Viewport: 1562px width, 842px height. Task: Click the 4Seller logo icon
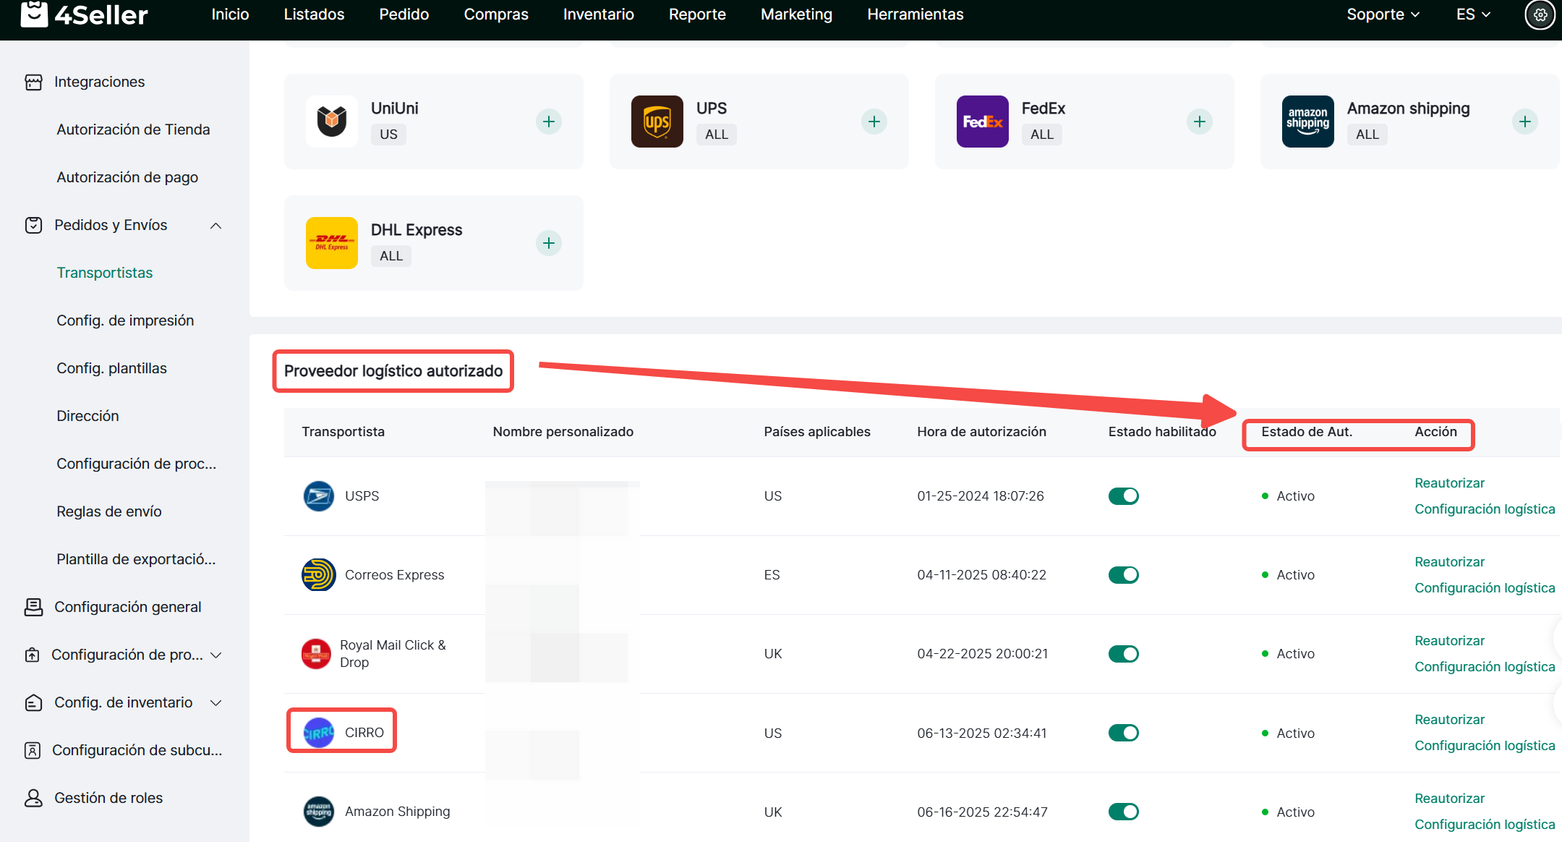34,14
